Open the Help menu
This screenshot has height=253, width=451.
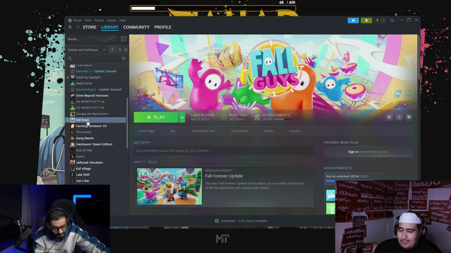(122, 20)
